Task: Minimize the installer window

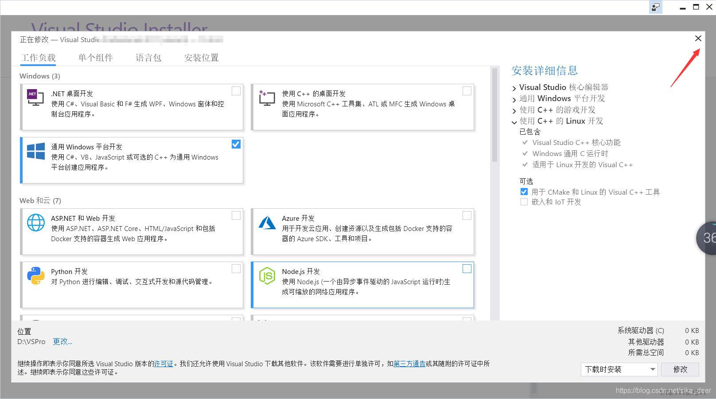Action: coord(682,8)
